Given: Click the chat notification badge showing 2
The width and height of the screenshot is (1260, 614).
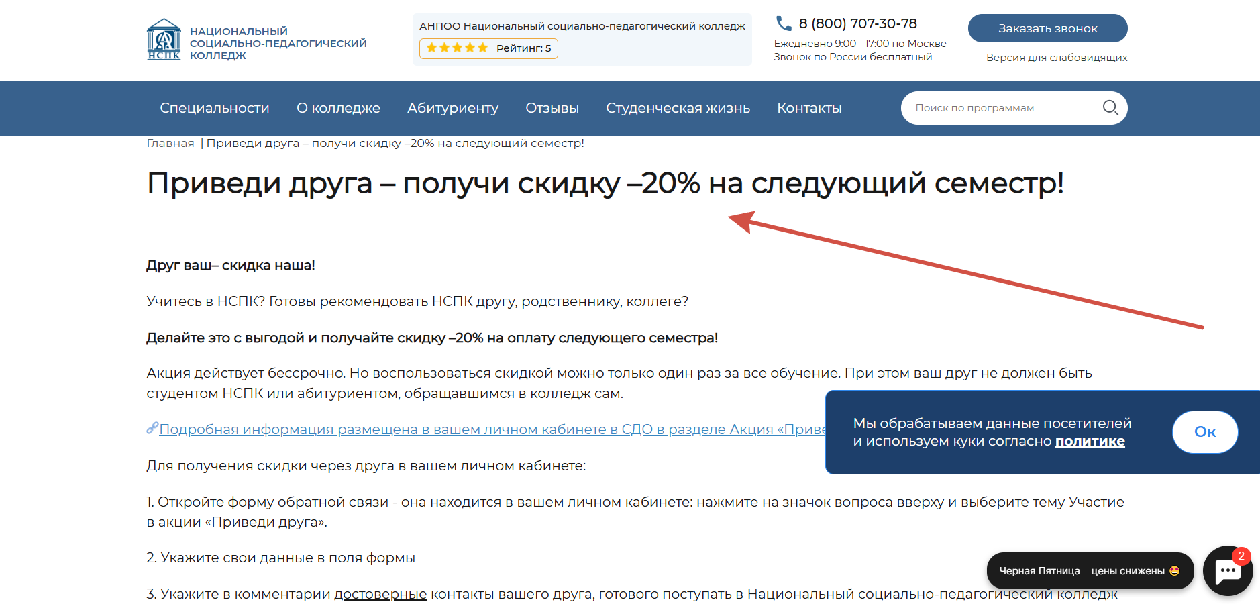Looking at the screenshot, I should pyautogui.click(x=1241, y=556).
